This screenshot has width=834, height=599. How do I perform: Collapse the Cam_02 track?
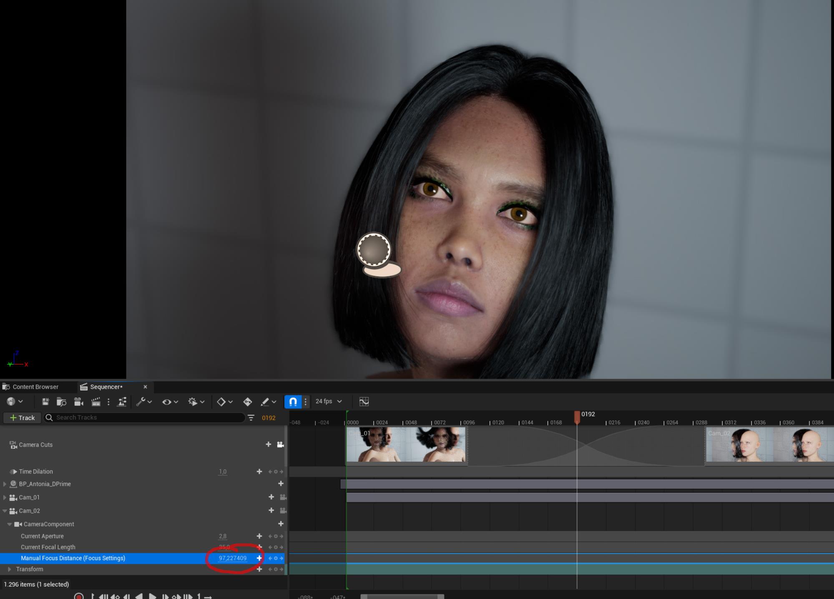pos(5,511)
